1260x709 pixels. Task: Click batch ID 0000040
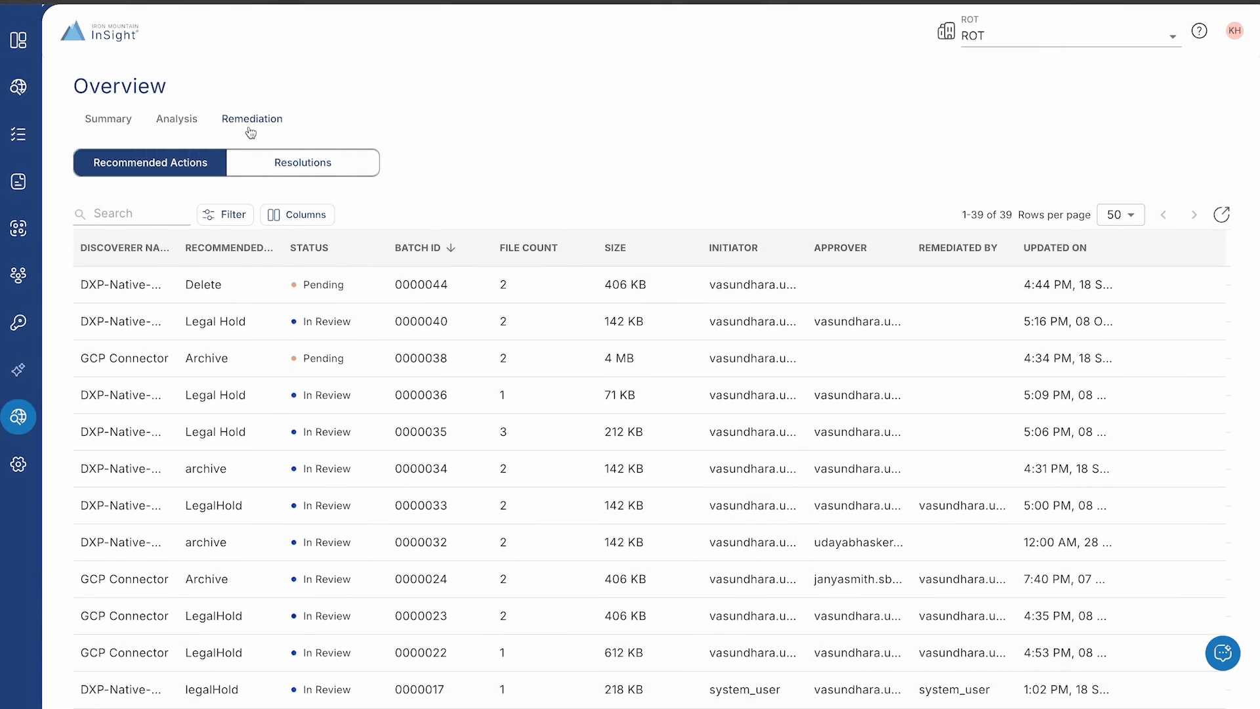[x=421, y=322]
